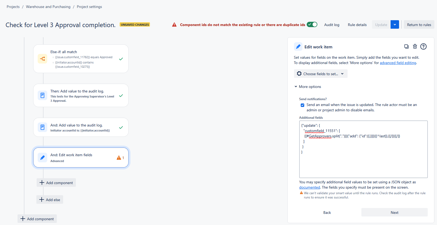Click the Next button
This screenshot has width=437, height=225.
pos(395,212)
